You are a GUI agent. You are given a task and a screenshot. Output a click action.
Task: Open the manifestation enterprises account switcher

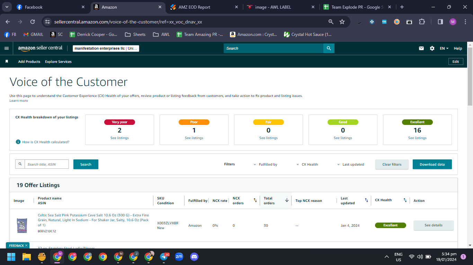[106, 48]
